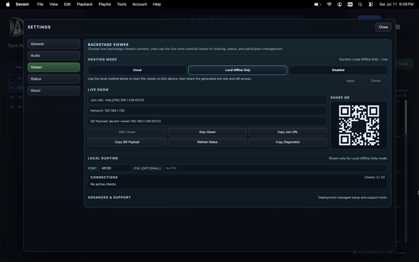The width and height of the screenshot is (419, 262).
Task: Open the Help menu
Action: 157,4
